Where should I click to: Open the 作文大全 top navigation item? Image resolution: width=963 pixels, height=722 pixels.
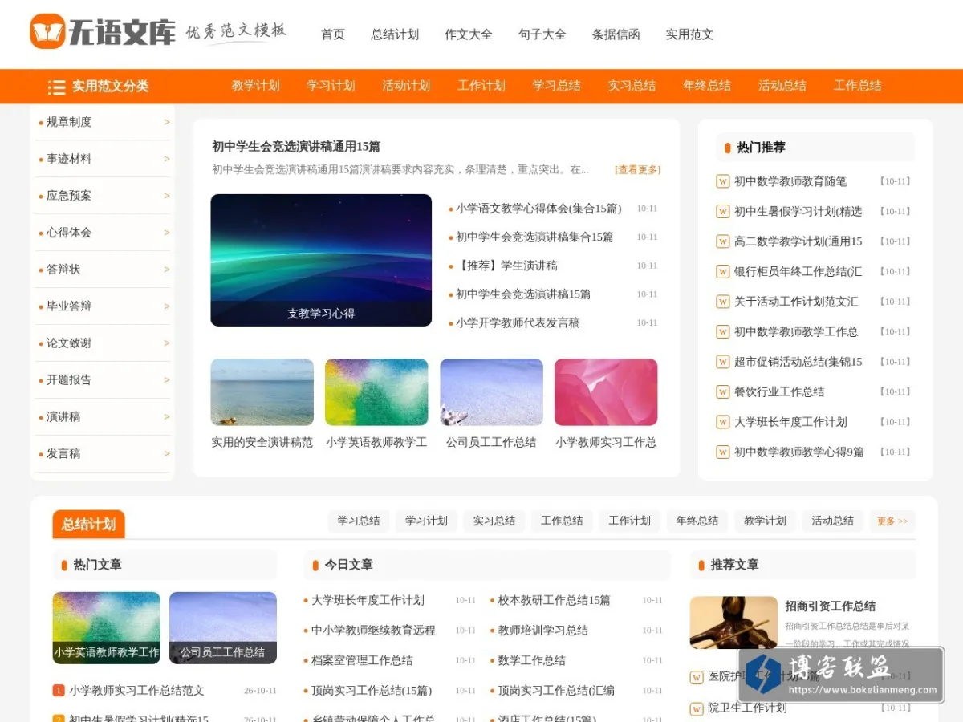coord(469,34)
